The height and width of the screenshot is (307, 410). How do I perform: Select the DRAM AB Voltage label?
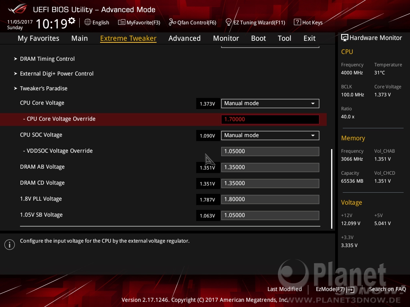coord(42,167)
